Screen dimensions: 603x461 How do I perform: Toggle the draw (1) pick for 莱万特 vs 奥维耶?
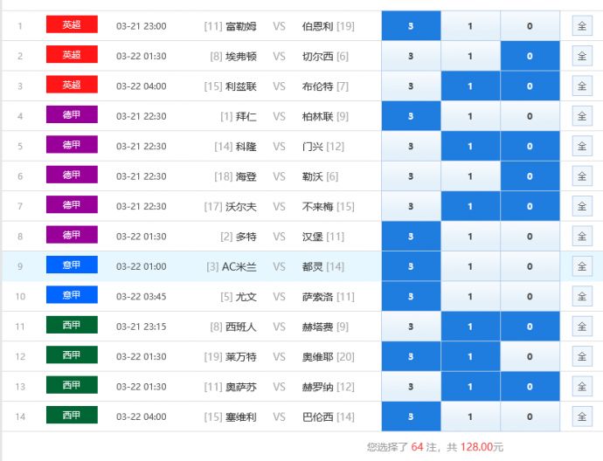pos(470,356)
